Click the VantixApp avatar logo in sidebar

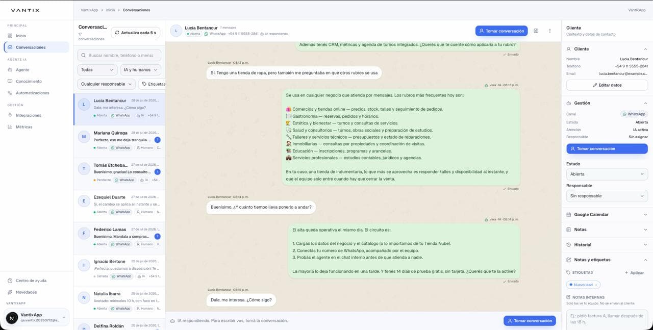(12, 318)
